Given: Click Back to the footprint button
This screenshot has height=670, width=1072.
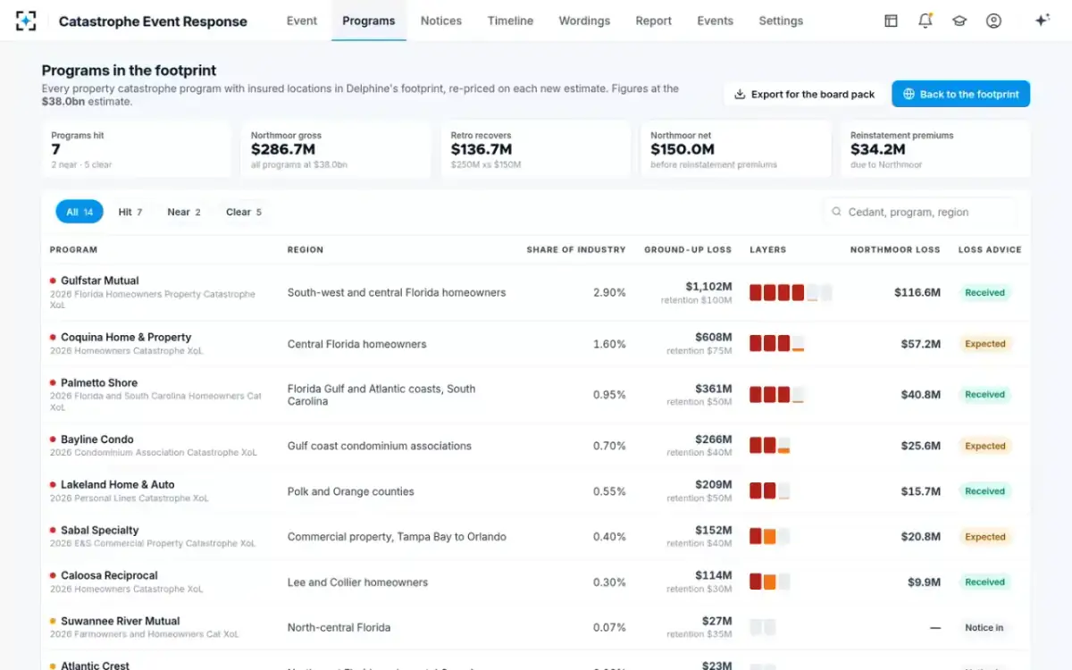Looking at the screenshot, I should tap(960, 94).
